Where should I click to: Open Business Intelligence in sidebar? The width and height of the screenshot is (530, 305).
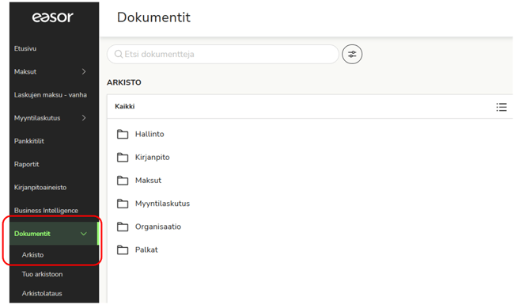point(46,210)
